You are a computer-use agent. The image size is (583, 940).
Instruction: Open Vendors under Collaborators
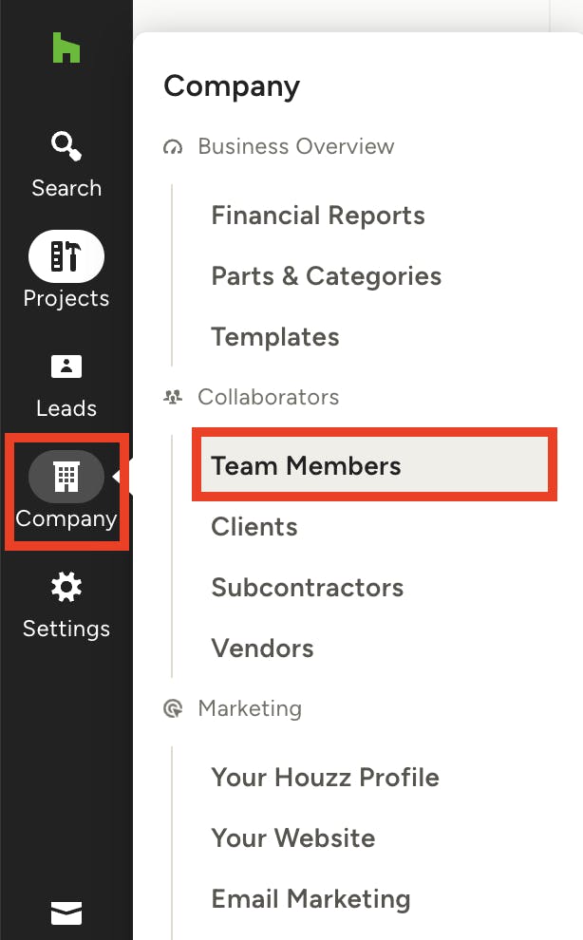[262, 649]
